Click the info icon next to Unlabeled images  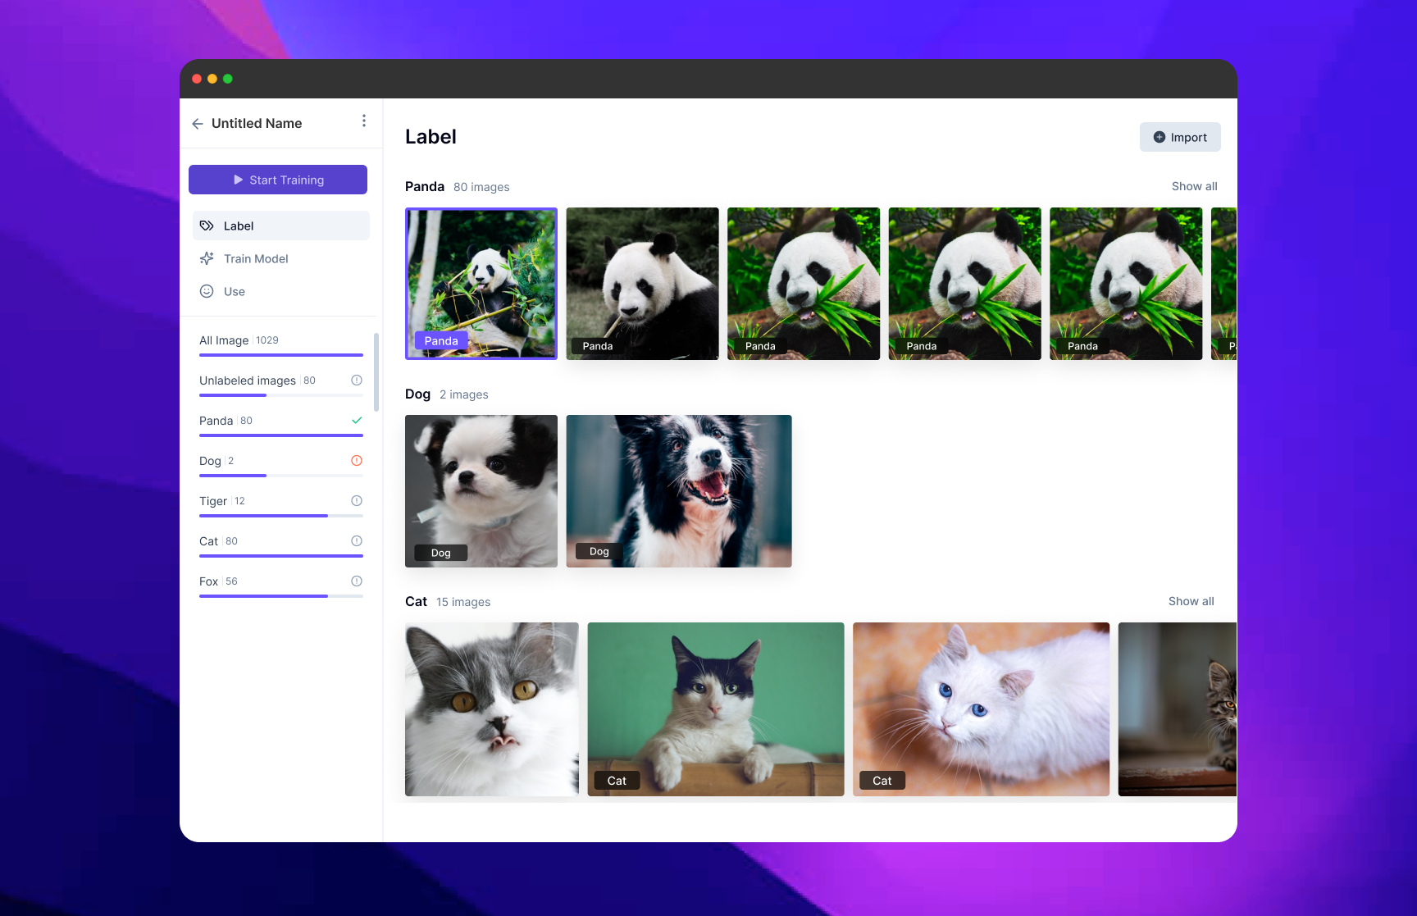(x=357, y=381)
